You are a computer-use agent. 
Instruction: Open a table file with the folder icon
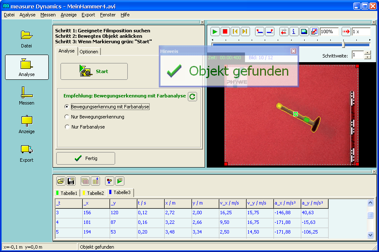pyautogui.click(x=61, y=181)
